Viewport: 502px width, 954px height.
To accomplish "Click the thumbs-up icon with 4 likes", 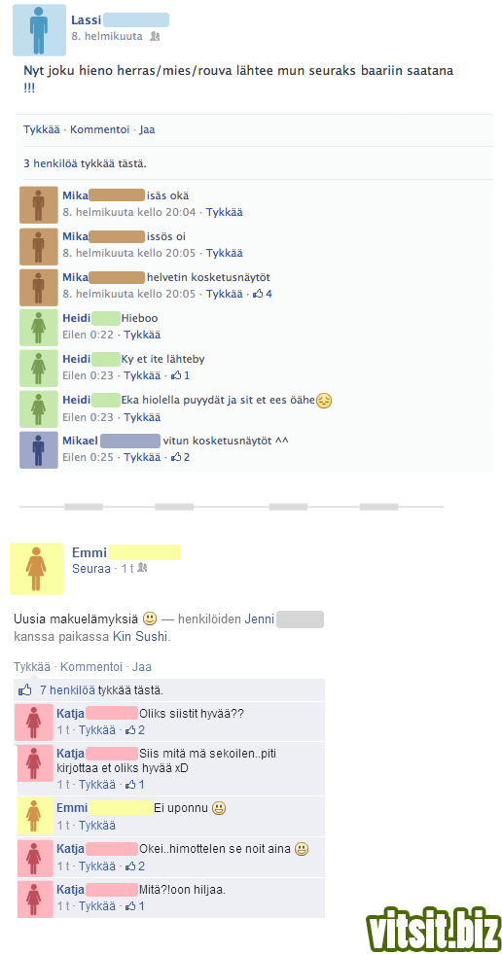I will [258, 294].
